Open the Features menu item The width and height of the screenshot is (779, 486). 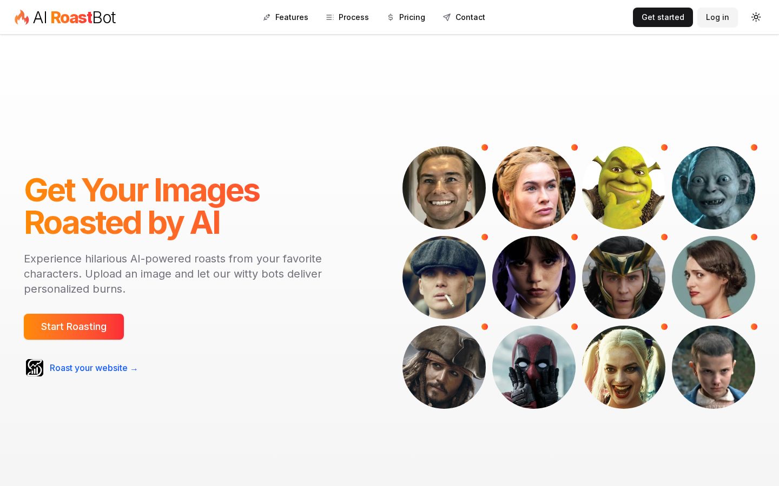(x=286, y=17)
